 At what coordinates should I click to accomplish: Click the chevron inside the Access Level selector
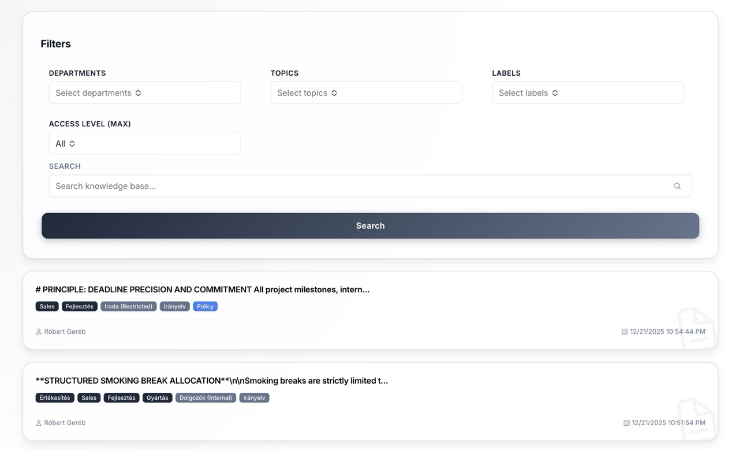point(73,143)
